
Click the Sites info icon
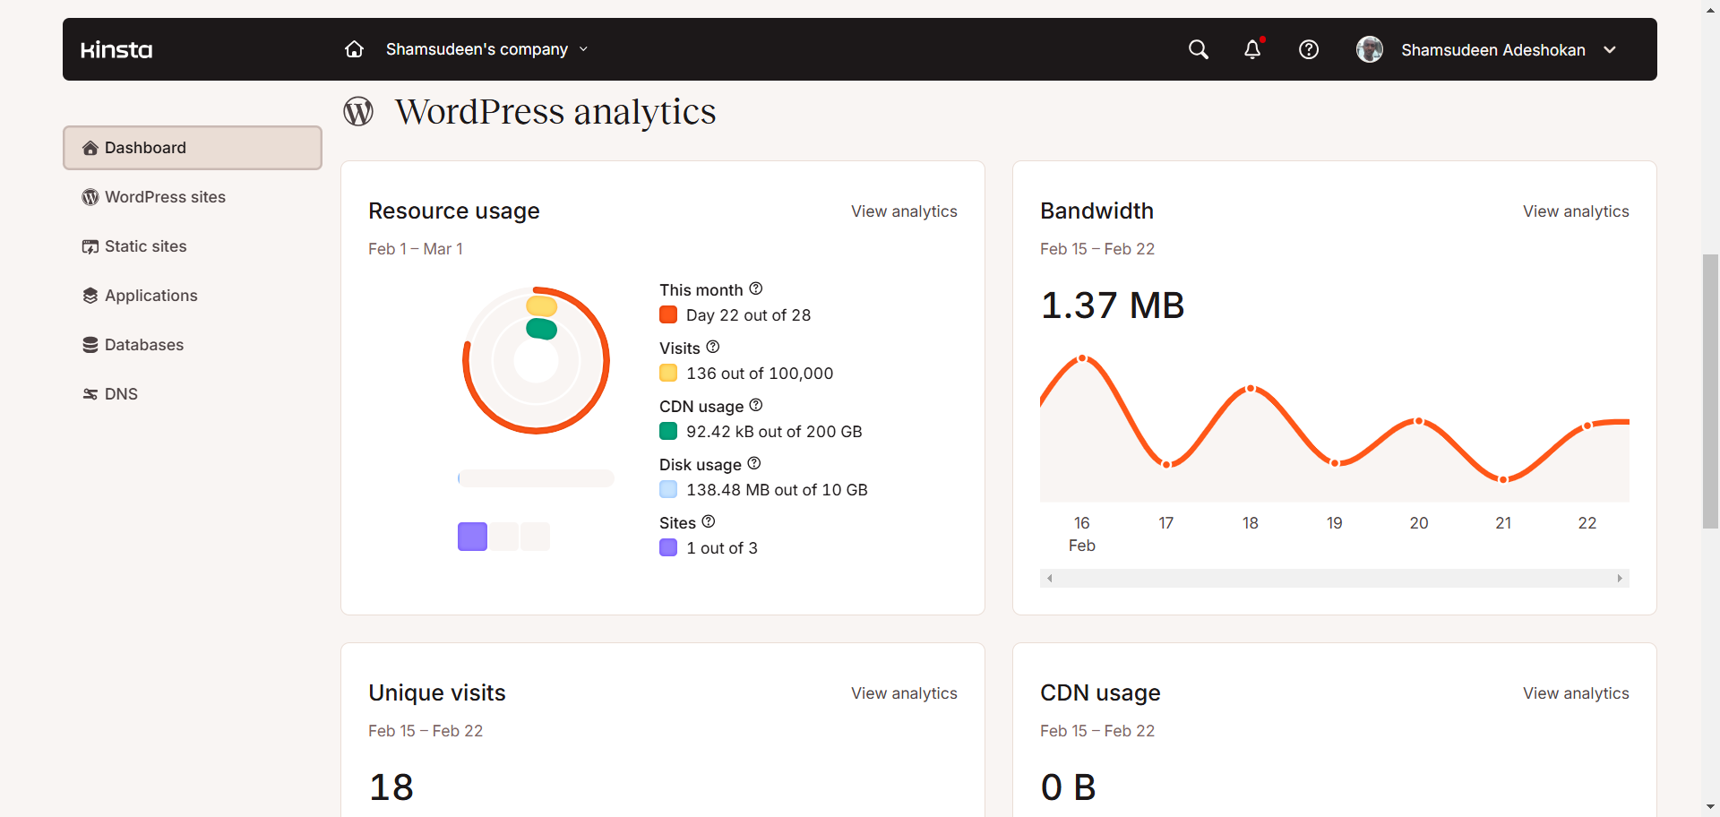point(709,521)
